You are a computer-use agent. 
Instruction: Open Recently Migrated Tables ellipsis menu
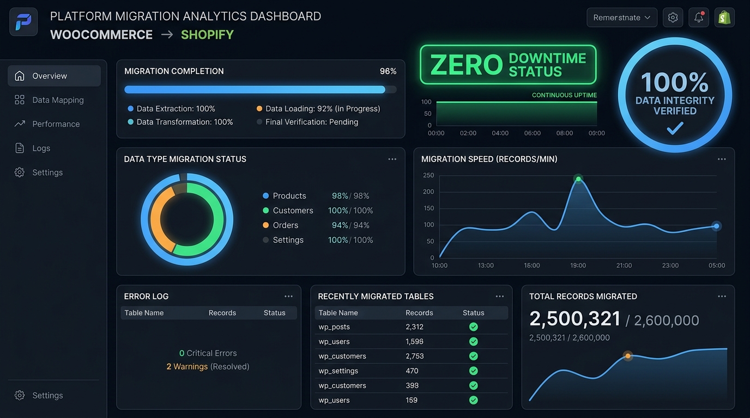coord(500,297)
